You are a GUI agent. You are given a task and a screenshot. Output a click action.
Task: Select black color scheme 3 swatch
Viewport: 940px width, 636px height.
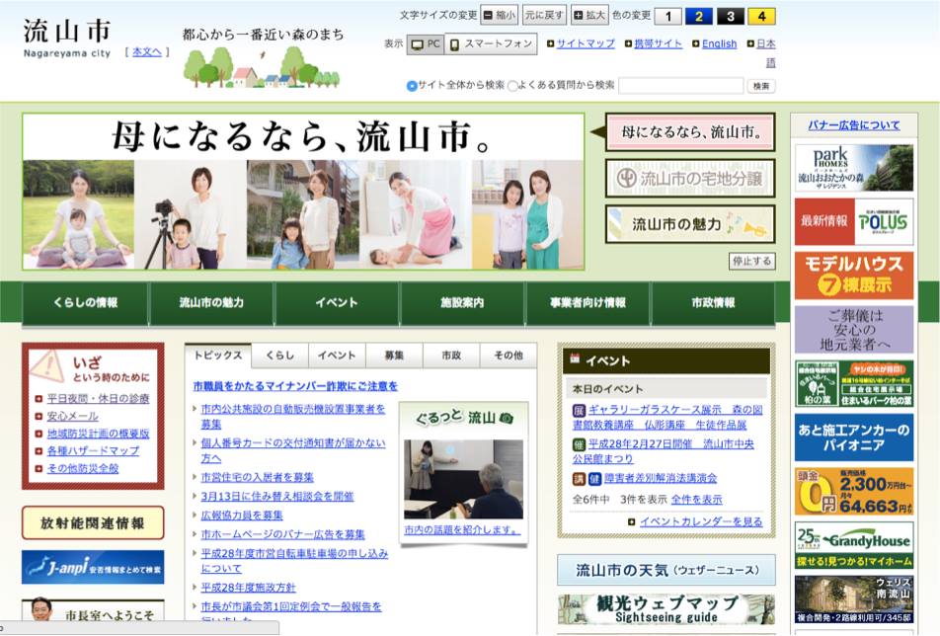pyautogui.click(x=731, y=16)
